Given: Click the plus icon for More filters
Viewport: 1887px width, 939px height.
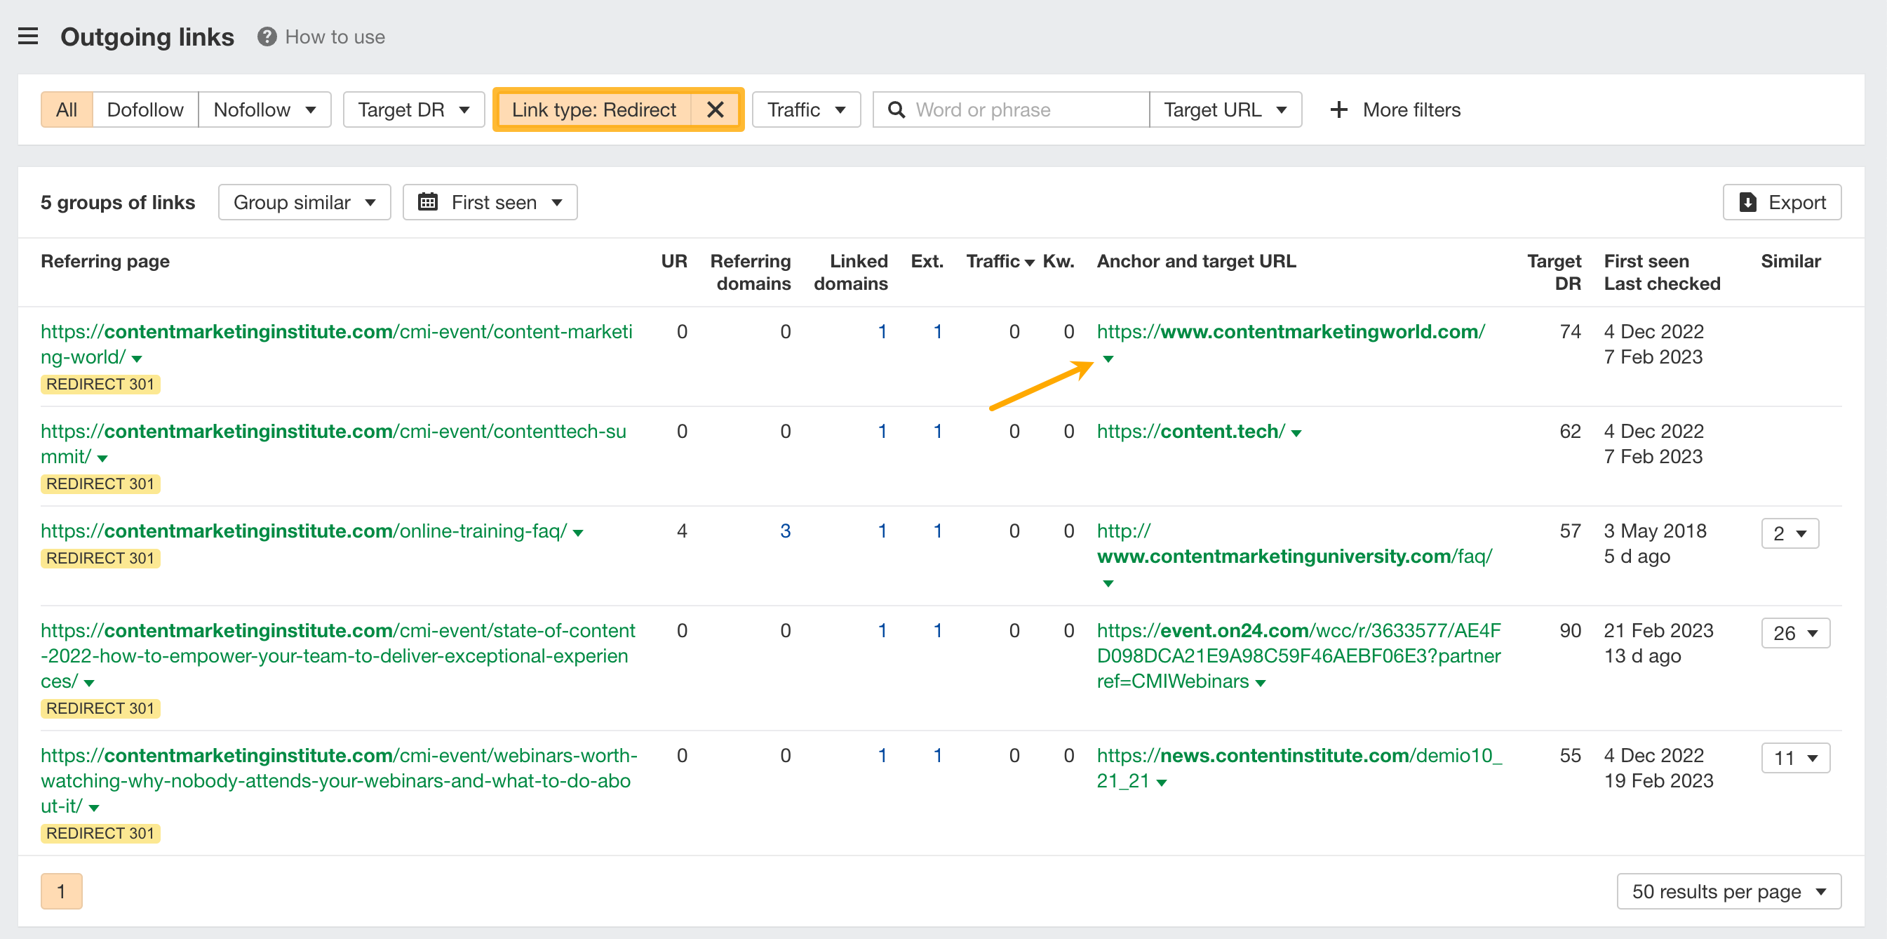Looking at the screenshot, I should pyautogui.click(x=1338, y=110).
